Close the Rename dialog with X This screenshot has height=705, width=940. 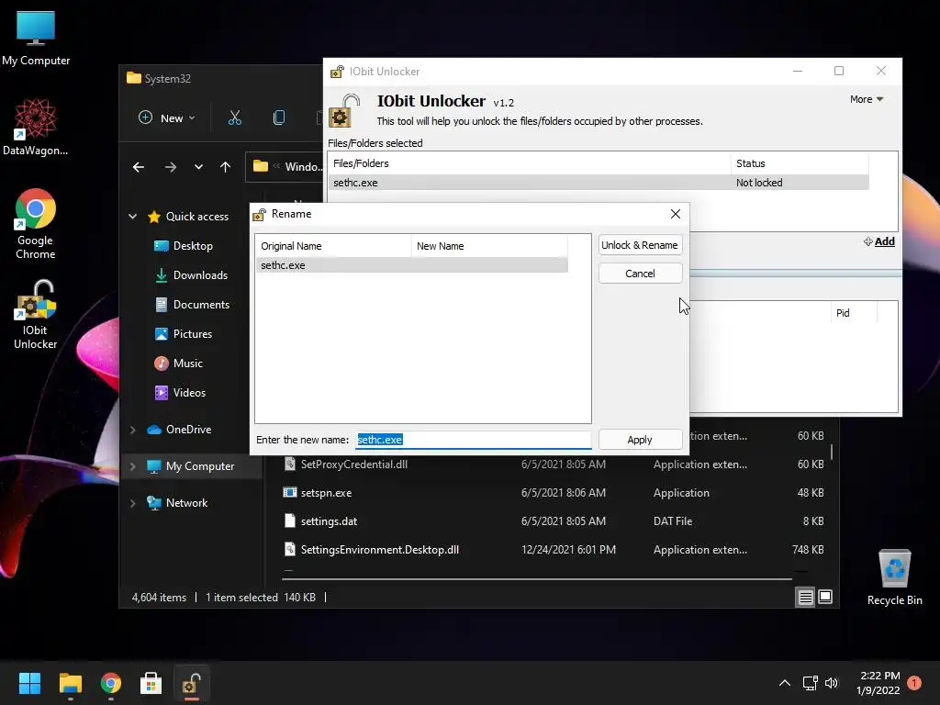tap(675, 214)
